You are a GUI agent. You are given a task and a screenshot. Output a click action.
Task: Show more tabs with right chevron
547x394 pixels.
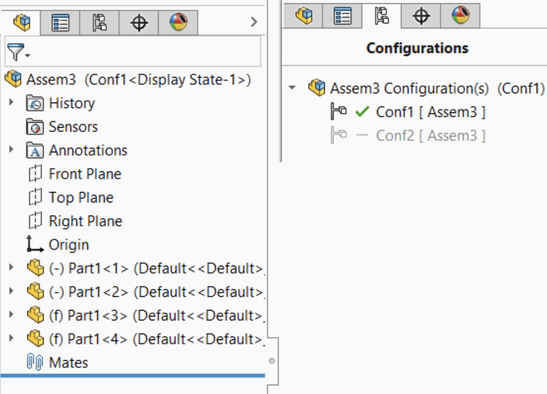[x=254, y=22]
